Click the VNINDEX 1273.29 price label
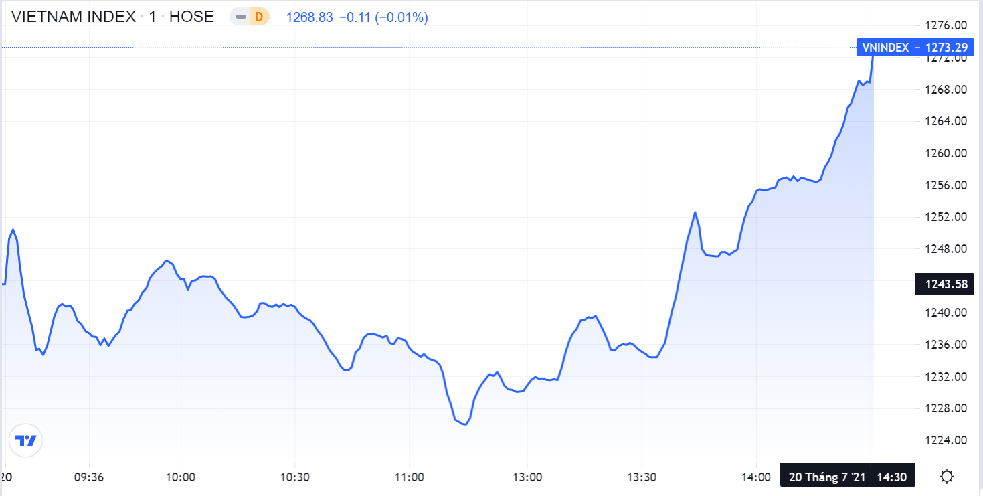 [914, 47]
